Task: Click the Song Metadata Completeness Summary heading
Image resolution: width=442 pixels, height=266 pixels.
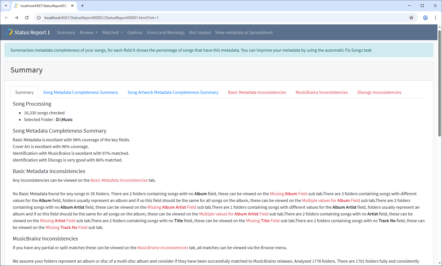Action: coord(59,131)
